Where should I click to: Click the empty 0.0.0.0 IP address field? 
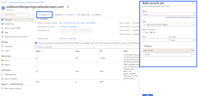[x=167, y=55]
